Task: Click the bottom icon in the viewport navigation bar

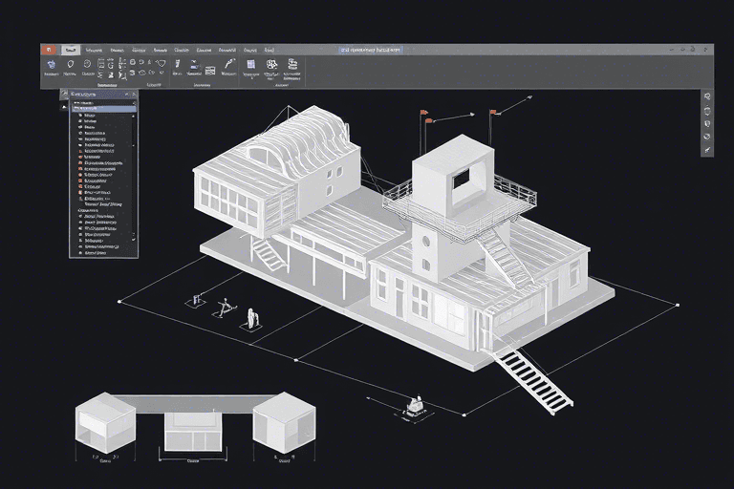Action: point(707,150)
